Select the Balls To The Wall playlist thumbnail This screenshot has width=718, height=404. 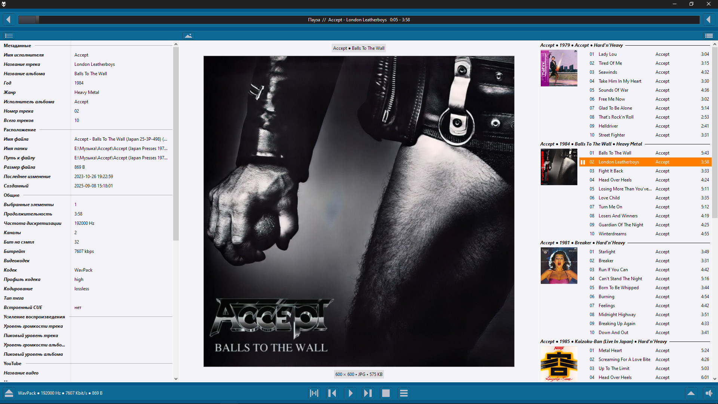pyautogui.click(x=559, y=167)
